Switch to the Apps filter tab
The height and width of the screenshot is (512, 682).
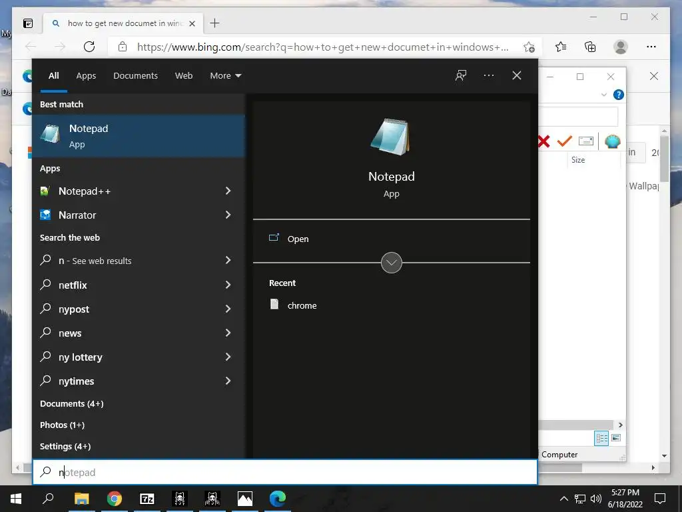[86, 76]
